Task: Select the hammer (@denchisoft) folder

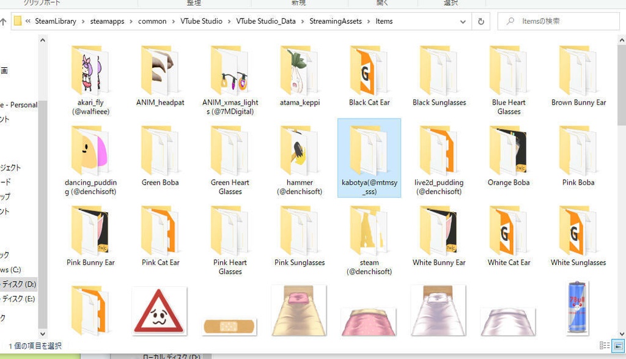Action: click(300, 160)
